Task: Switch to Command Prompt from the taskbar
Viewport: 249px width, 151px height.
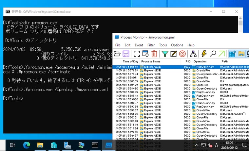Action: 95,145
